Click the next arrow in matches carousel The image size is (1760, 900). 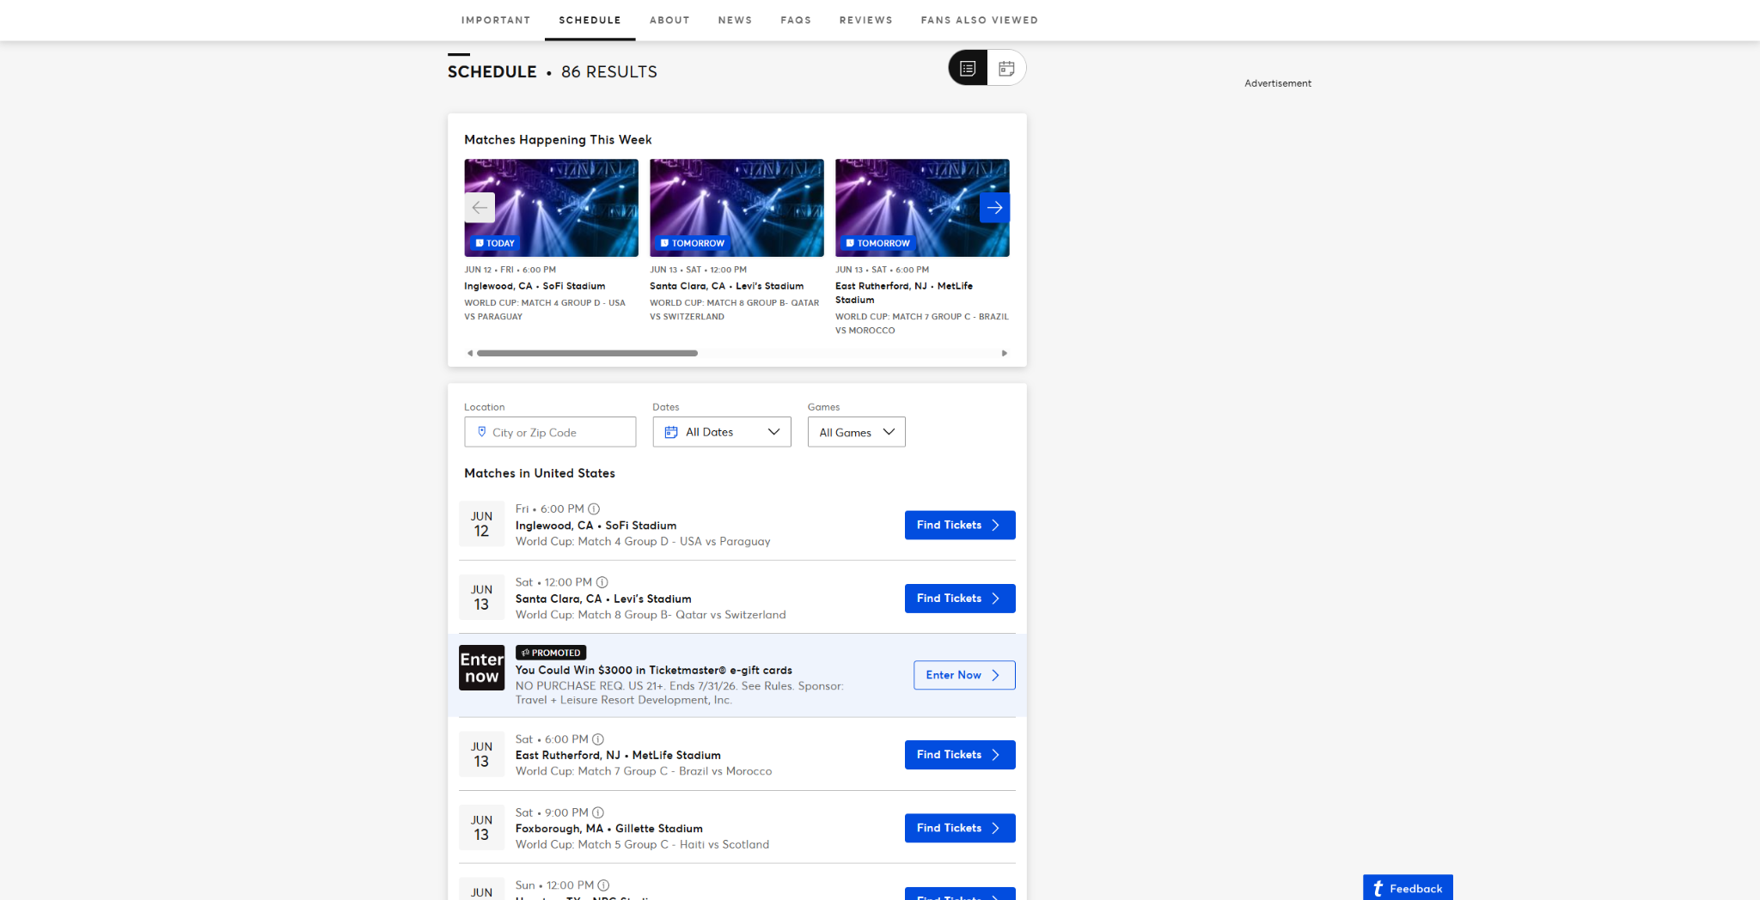994,208
